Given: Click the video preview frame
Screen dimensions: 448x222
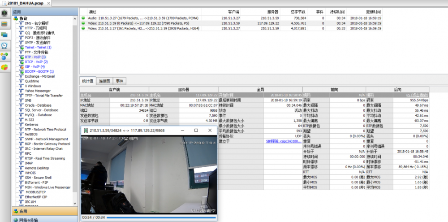Looking at the screenshot, I should (149, 174).
